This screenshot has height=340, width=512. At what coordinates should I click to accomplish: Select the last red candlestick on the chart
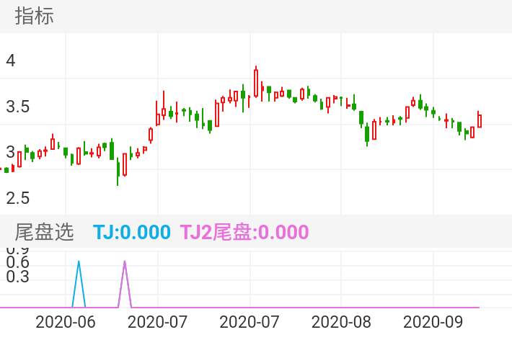coord(480,120)
